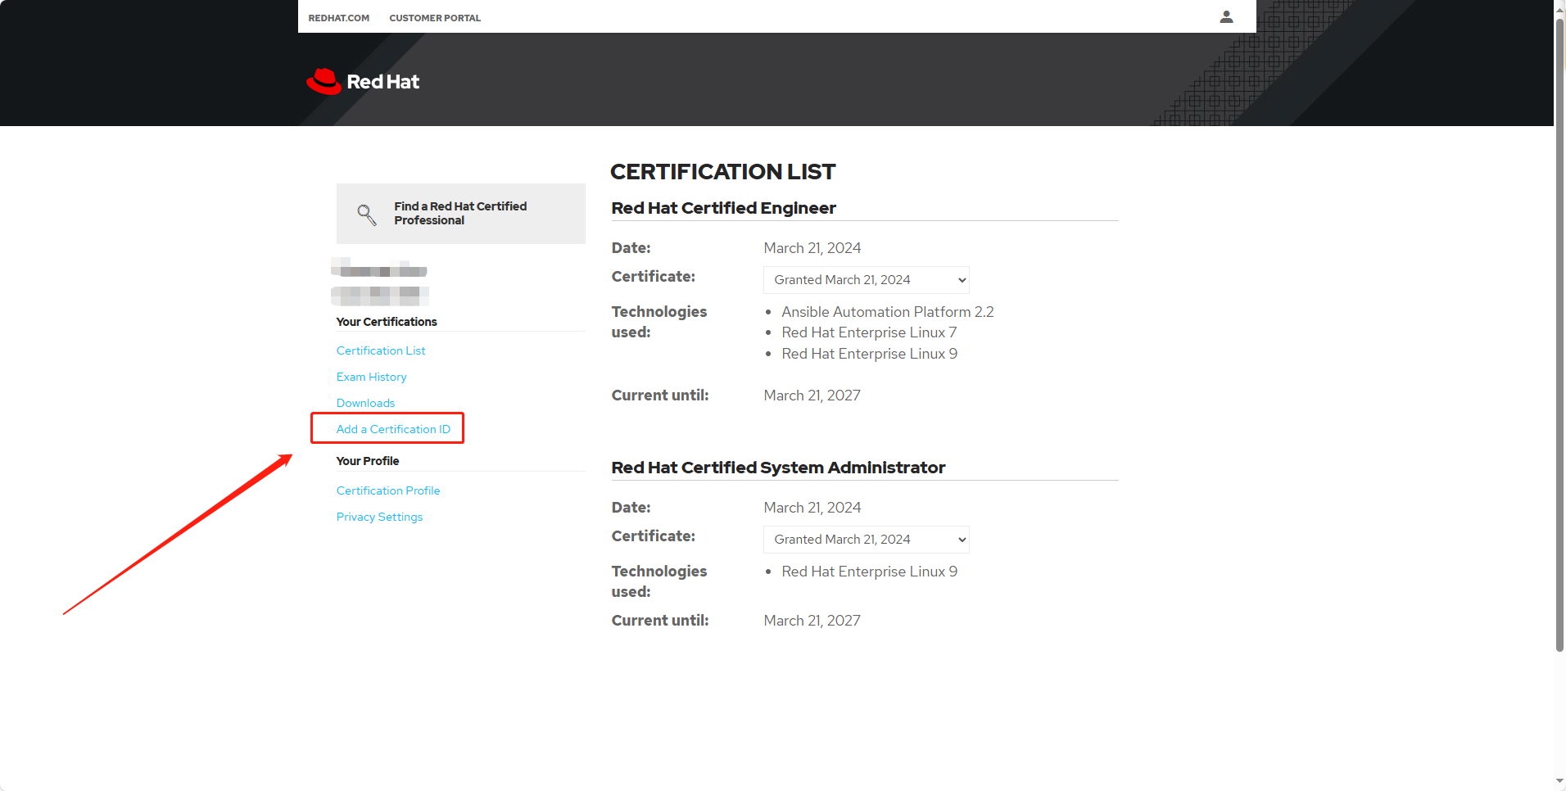Click the Red Hat Certified Engineer heading
1566x791 pixels.
click(723, 208)
